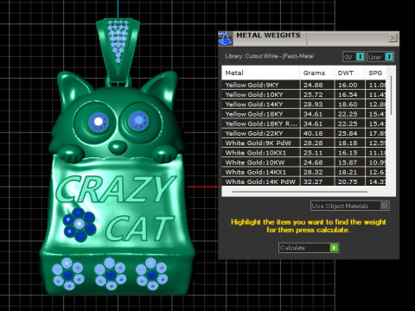
Task: Click the SPG column header
Action: coord(375,73)
